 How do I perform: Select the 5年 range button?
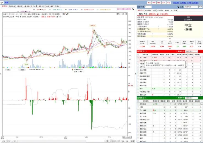click(x=127, y=141)
